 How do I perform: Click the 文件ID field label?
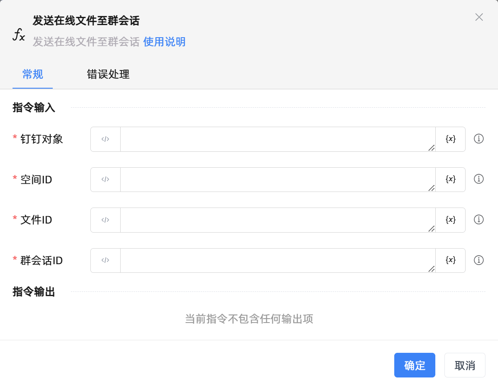36,220
